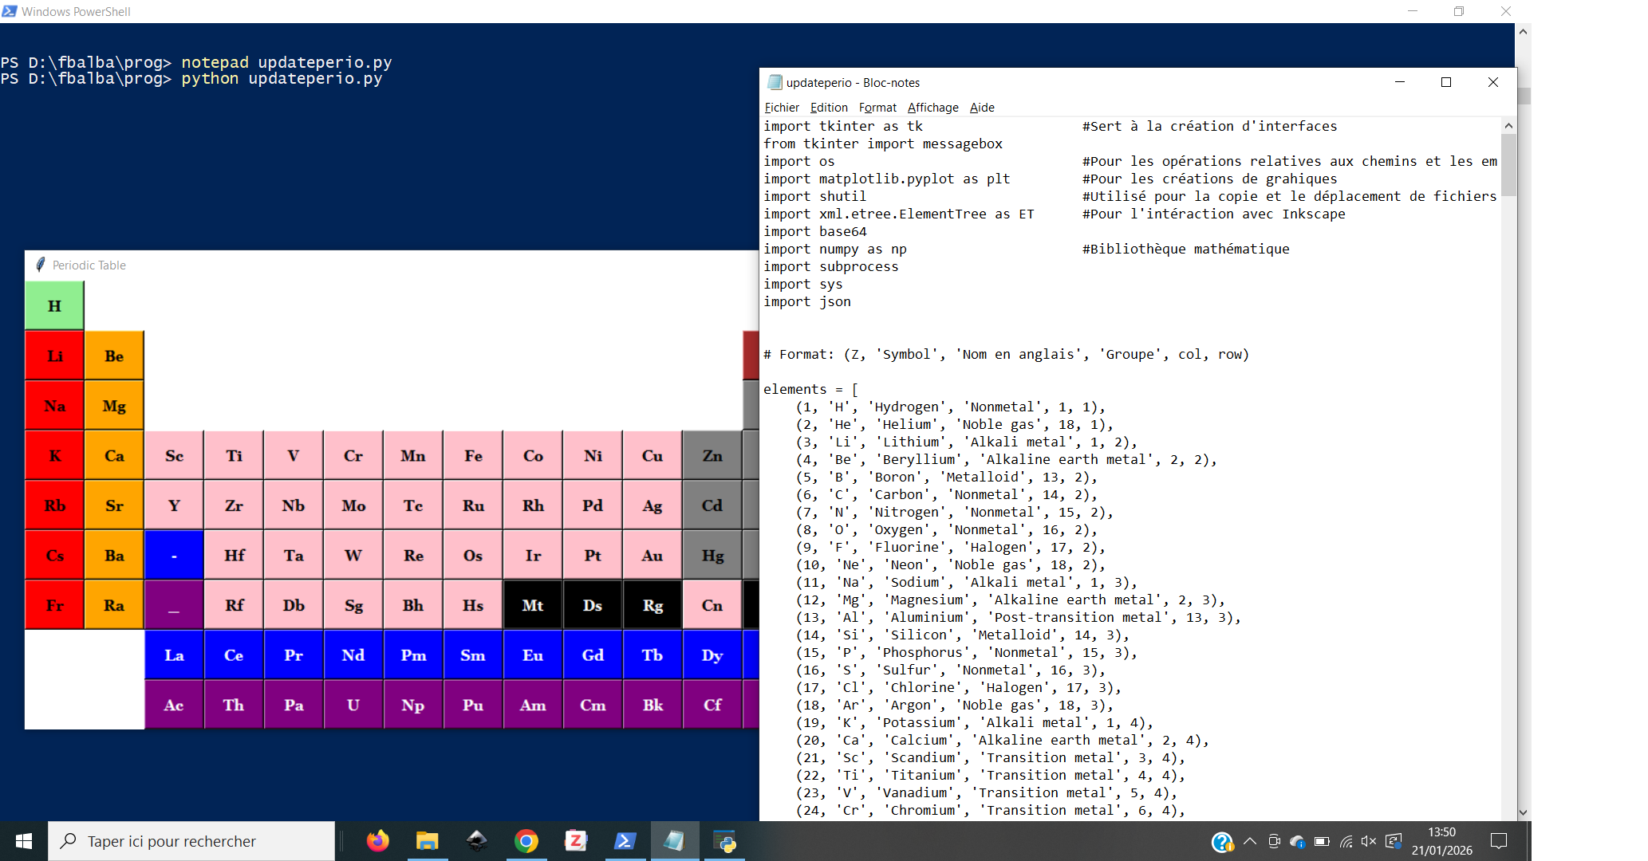This screenshot has height=861, width=1648.
Task: Click the Fe element cell
Action: (473, 456)
